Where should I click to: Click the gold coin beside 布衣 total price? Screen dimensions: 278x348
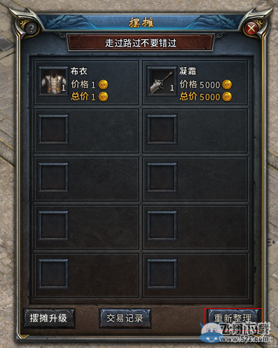coord(103,96)
